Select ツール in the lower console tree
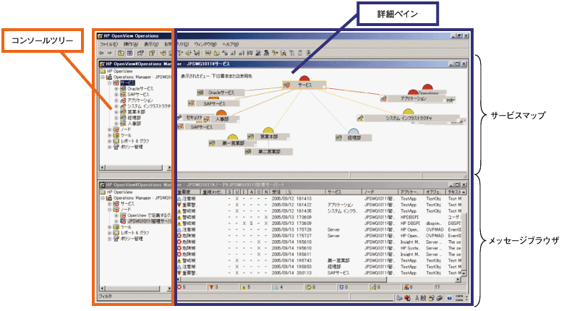This screenshot has width=564, height=311. click(x=126, y=227)
